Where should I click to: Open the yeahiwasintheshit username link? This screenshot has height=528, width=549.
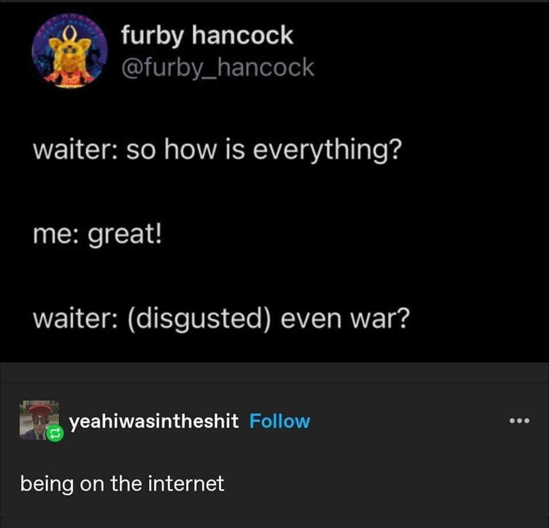pos(154,421)
